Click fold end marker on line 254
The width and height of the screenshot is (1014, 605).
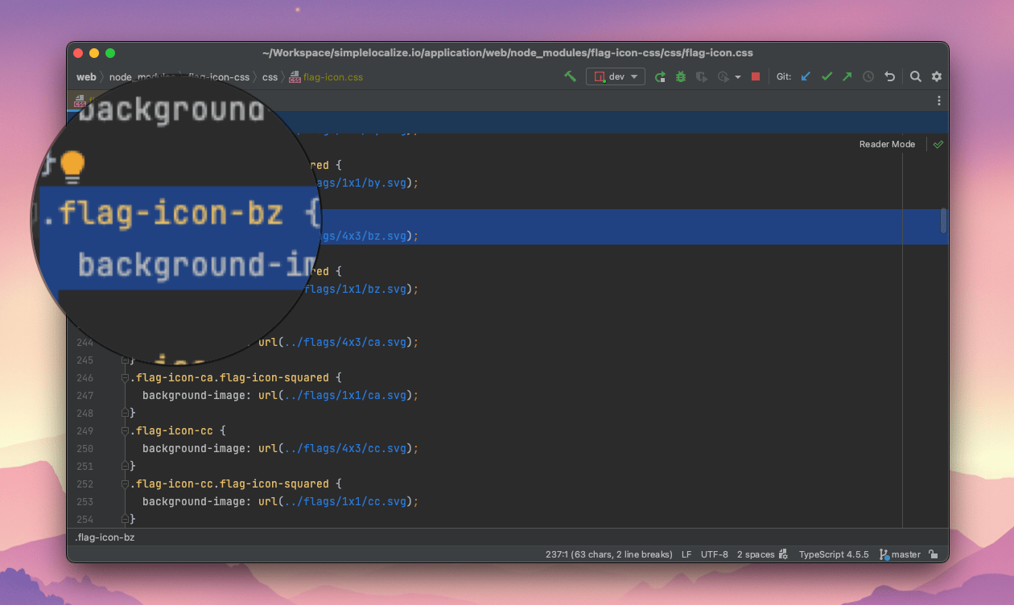tap(125, 519)
